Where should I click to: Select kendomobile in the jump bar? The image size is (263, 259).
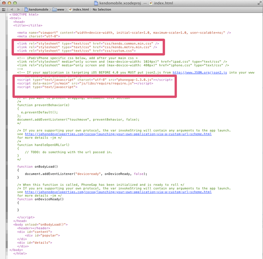coord(39,9)
